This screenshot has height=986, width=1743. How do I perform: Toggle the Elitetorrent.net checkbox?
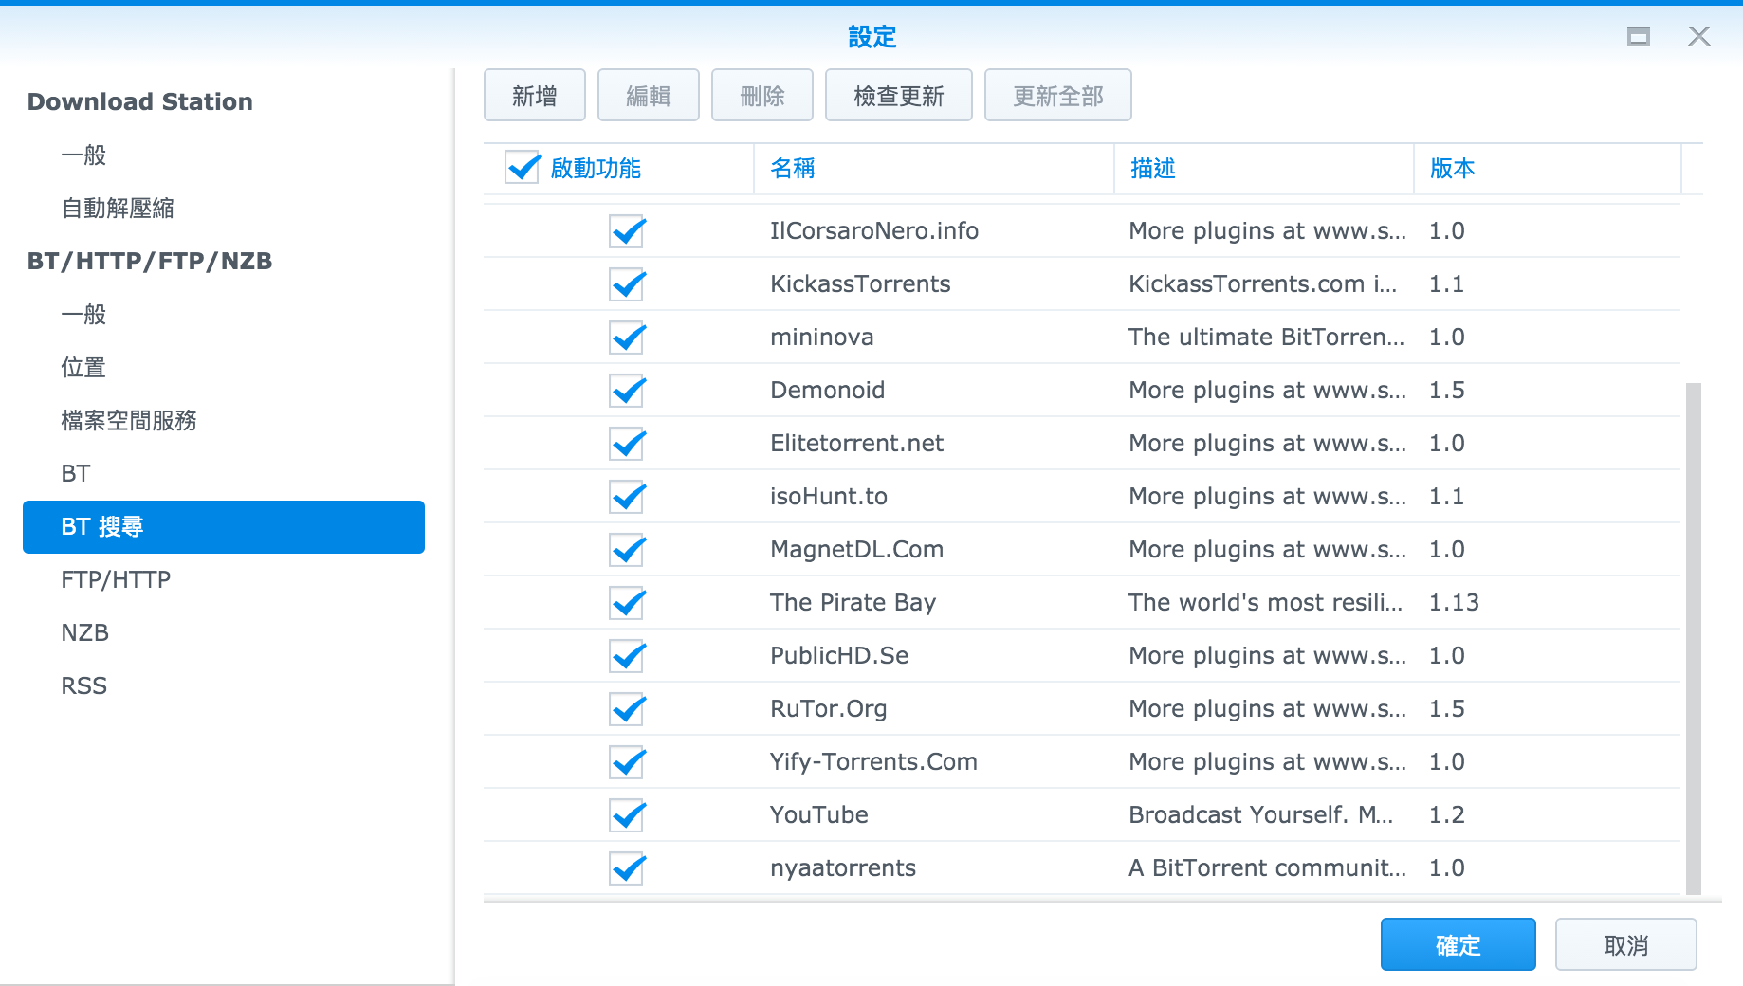click(627, 444)
